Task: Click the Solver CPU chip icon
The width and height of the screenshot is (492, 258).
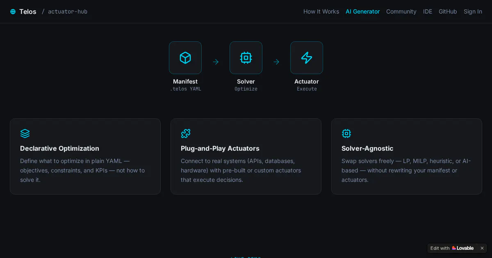Action: pyautogui.click(x=246, y=58)
